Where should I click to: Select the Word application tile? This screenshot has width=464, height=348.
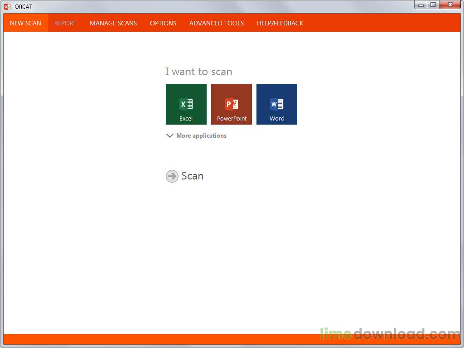[277, 104]
